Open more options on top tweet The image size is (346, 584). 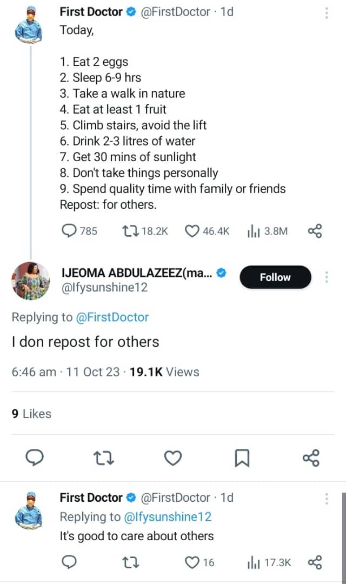pyautogui.click(x=327, y=12)
